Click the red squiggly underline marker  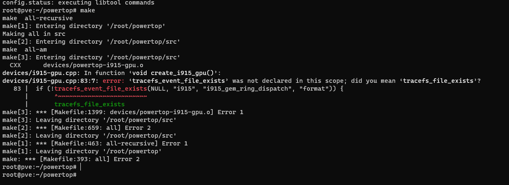101,96
